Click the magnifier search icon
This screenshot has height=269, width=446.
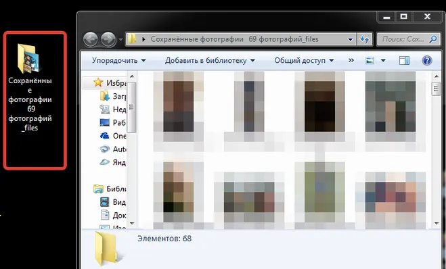[x=433, y=39]
